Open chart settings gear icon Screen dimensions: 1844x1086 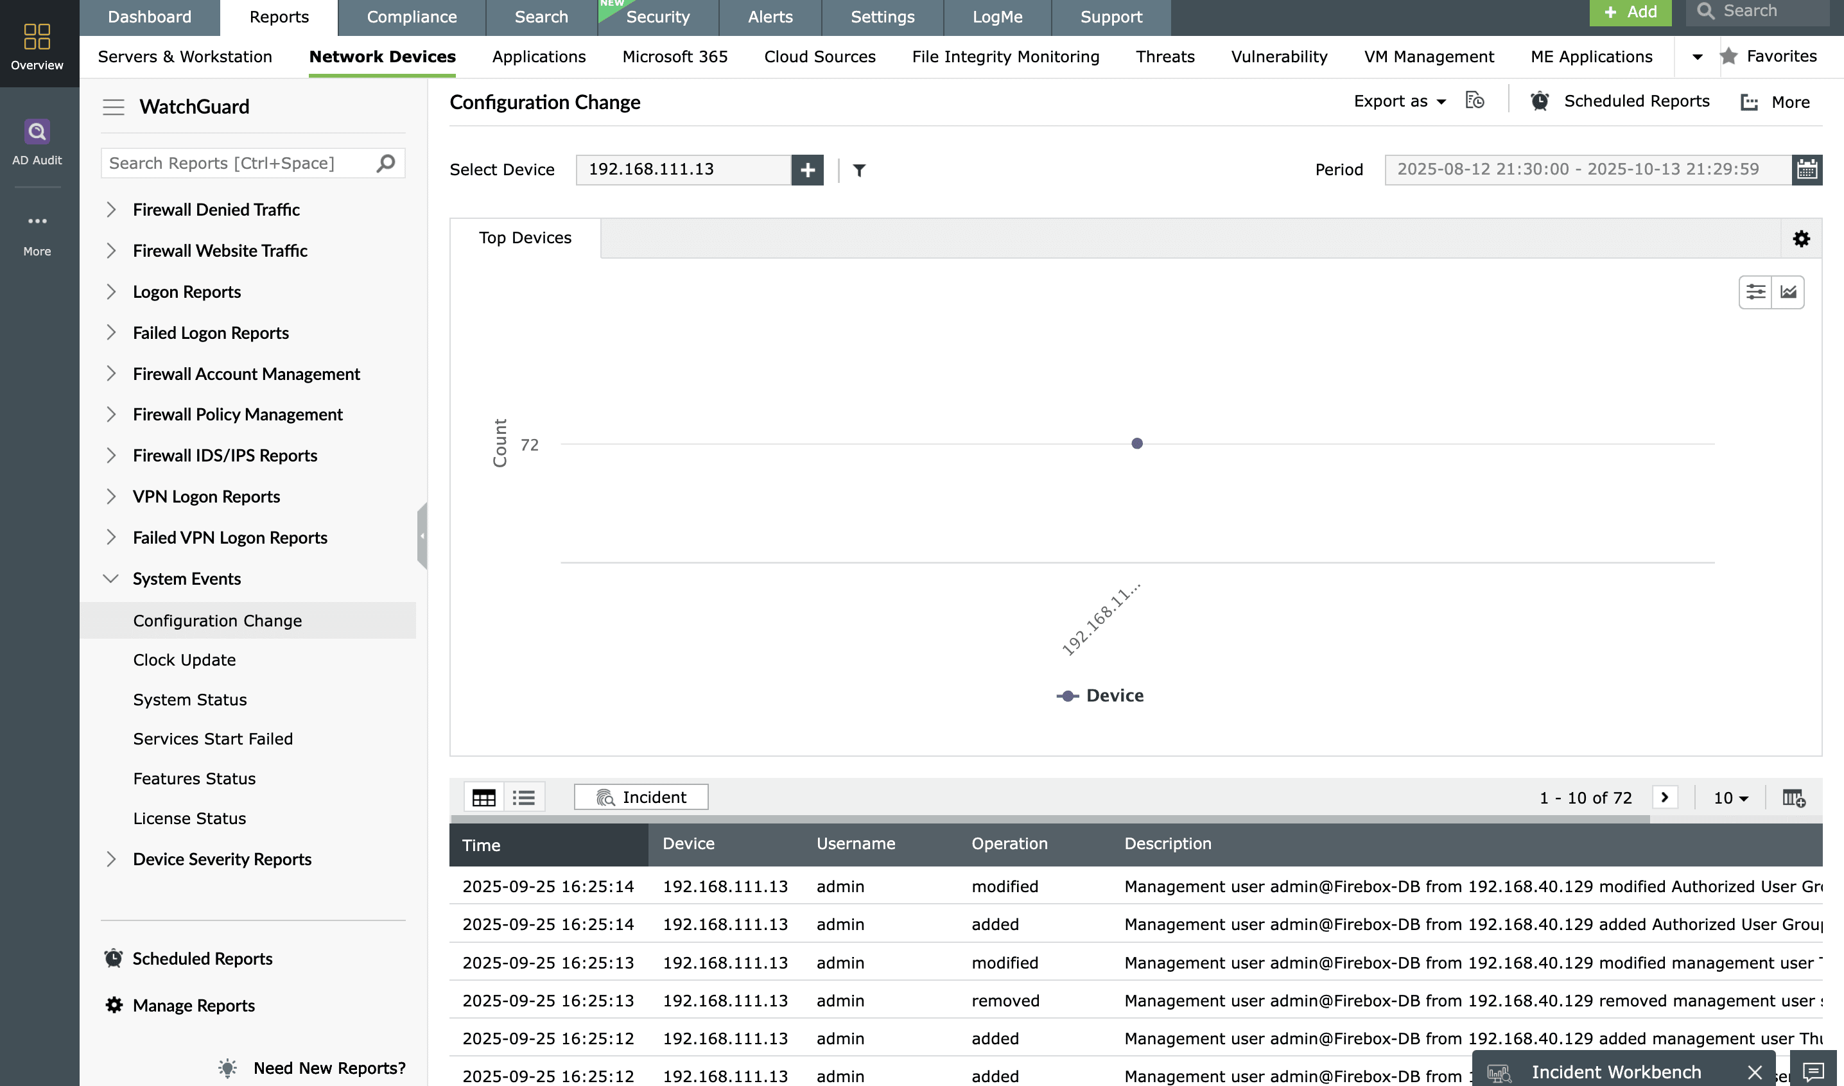(1801, 239)
